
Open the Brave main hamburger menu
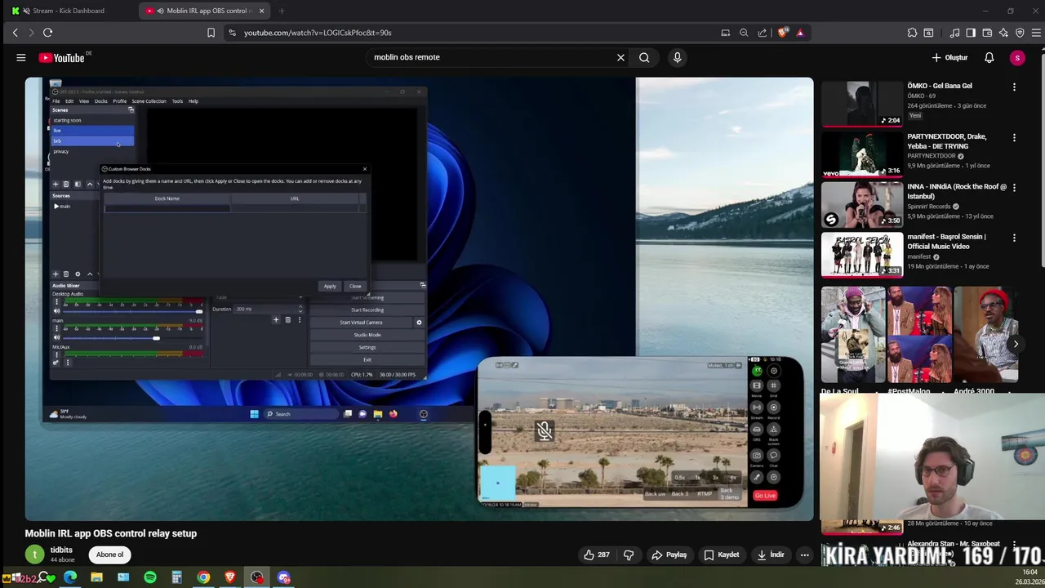1036,33
